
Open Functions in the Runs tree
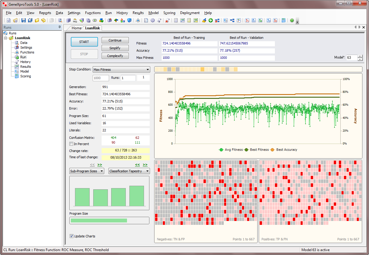point(27,52)
